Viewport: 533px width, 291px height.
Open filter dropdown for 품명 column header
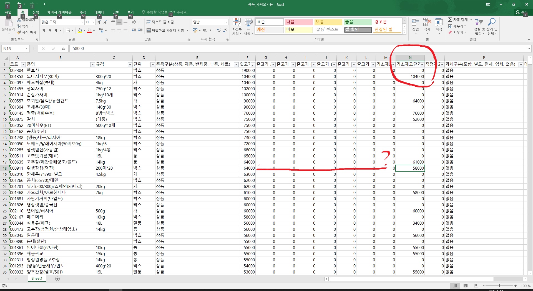(92, 64)
